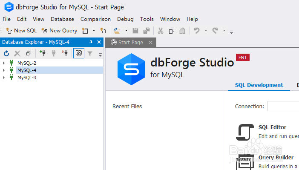Switch to the Start Page tab

[131, 42]
